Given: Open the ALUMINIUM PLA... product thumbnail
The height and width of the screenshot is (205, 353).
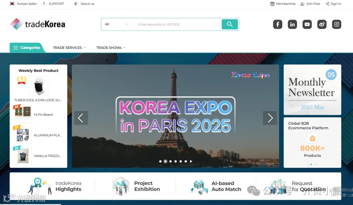Looking at the screenshot, I should coord(23,135).
